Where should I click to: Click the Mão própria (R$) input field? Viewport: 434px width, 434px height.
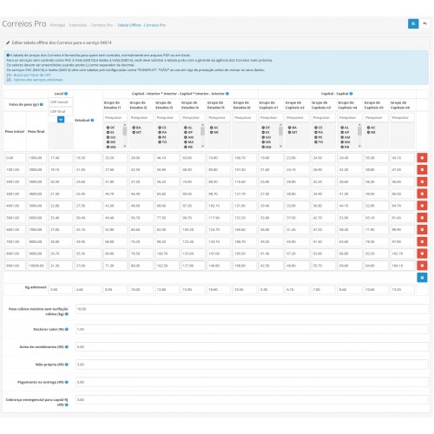click(252, 365)
